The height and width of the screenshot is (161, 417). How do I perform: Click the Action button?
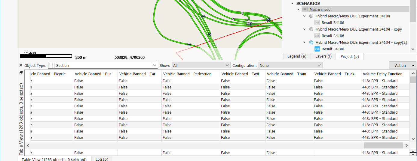click(400, 65)
